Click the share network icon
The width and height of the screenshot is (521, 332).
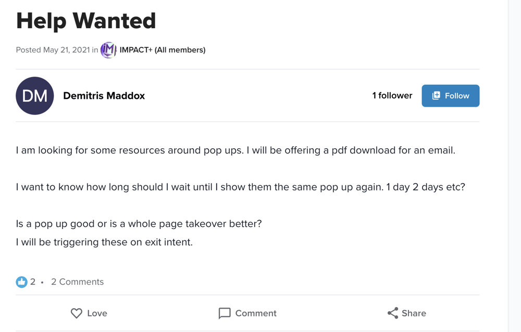pyautogui.click(x=393, y=313)
